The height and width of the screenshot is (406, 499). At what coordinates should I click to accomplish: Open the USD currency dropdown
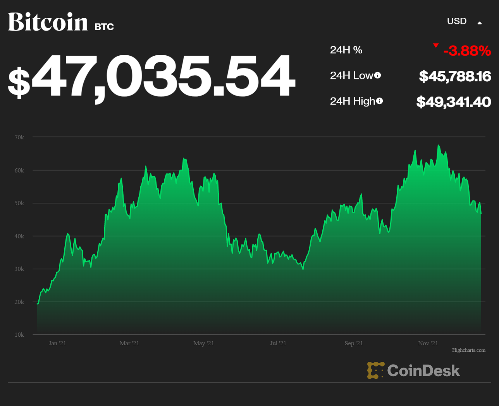(456, 21)
